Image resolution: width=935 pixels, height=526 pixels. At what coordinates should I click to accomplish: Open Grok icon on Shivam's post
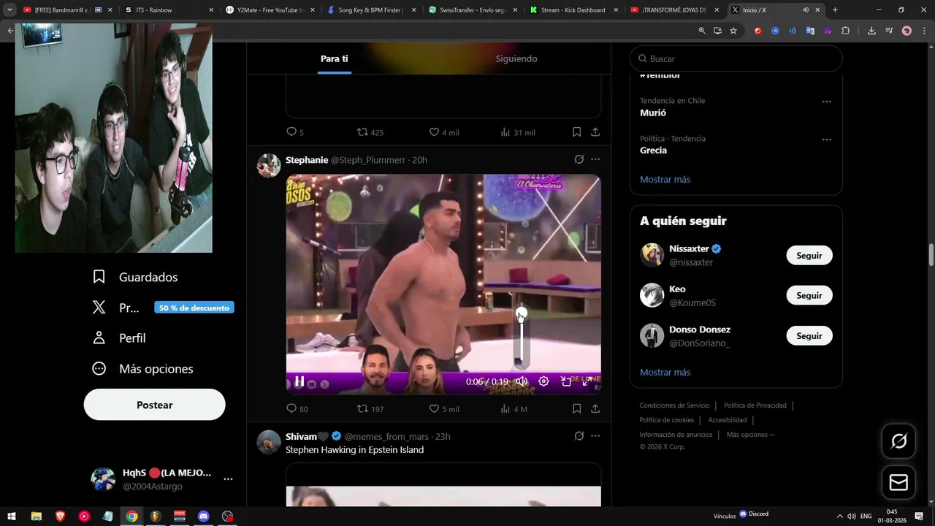pos(579,436)
